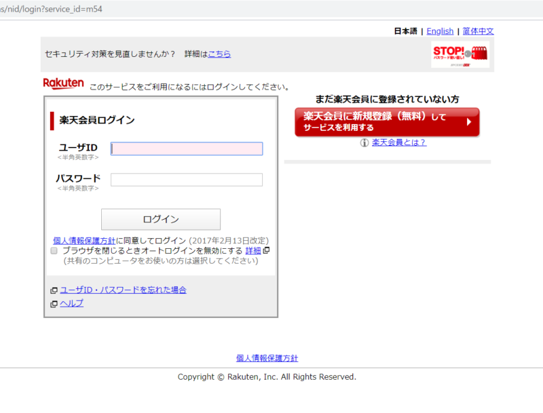Focus the ユーザID input field
Screen dimensions: 543x413
click(187, 149)
